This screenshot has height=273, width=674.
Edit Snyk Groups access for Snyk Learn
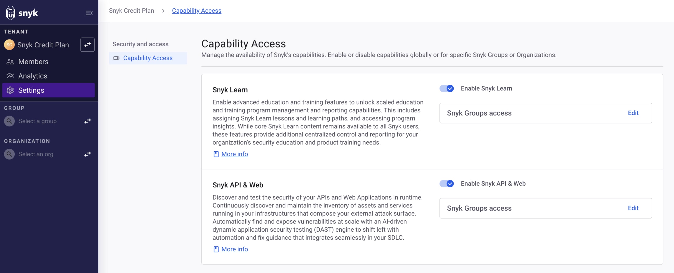point(633,113)
